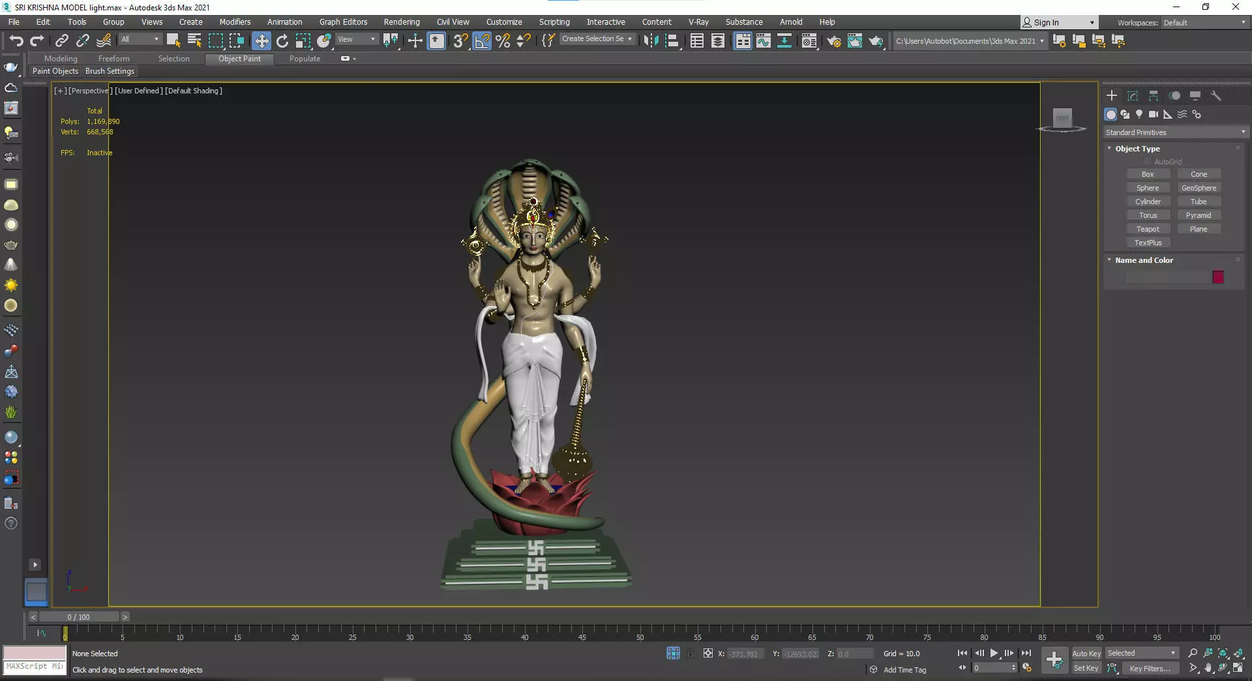This screenshot has height=681, width=1252.
Task: Open the Rendering menu
Action: [x=402, y=22]
